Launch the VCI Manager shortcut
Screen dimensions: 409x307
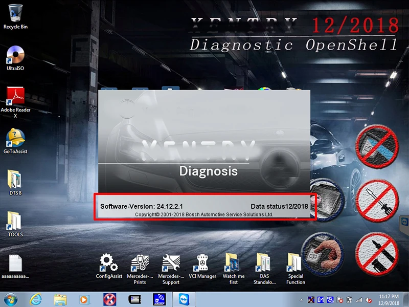202,266
